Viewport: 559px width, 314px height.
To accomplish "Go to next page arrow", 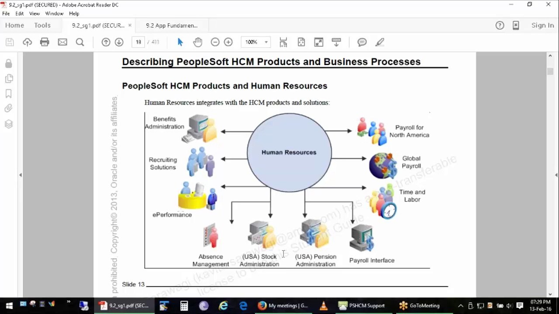I will coord(119,42).
